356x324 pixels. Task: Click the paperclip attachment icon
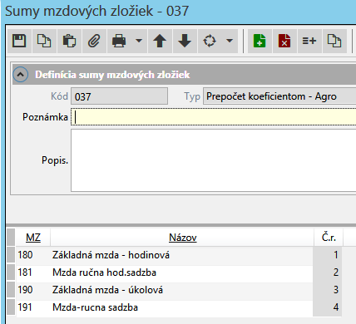click(94, 41)
